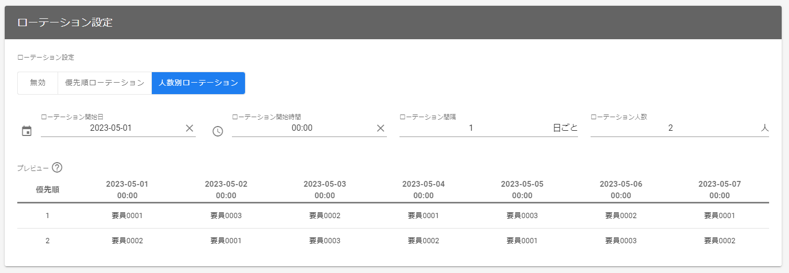Click the calendar icon beside start date
Image resolution: width=789 pixels, height=273 pixels.
(27, 131)
